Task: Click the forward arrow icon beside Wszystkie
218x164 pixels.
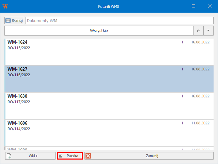Action: tap(198, 31)
